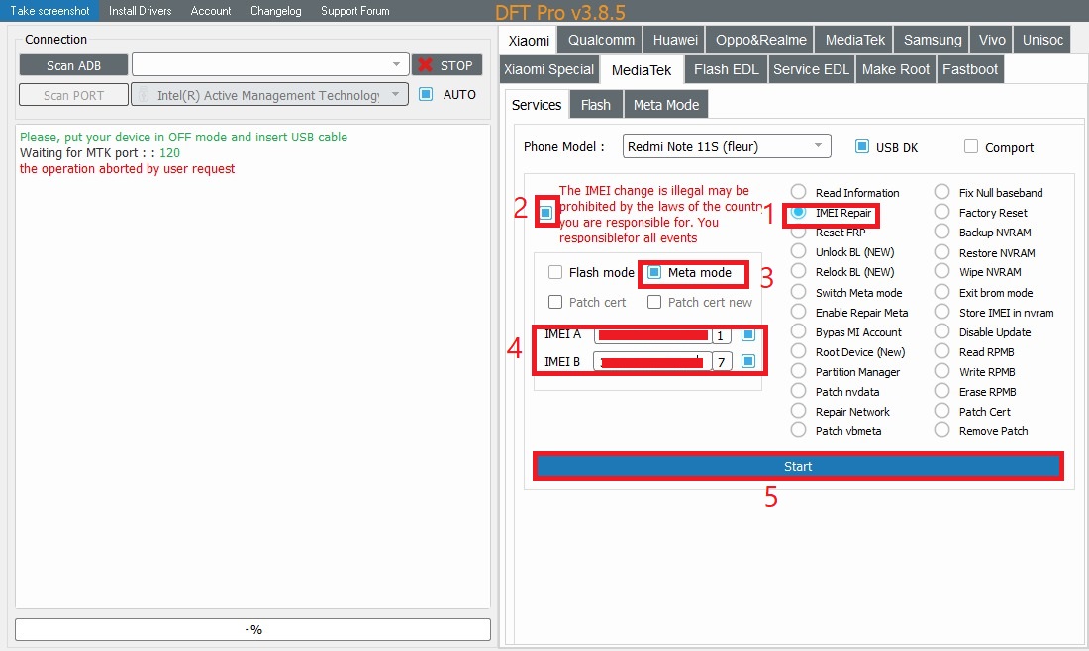Switch to the Meta Mode tab

(666, 105)
